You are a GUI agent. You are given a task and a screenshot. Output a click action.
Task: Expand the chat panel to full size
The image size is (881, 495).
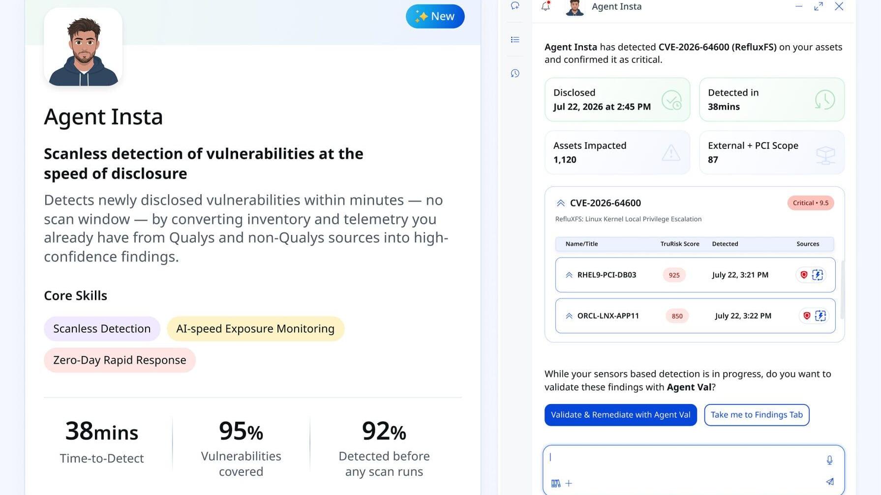pyautogui.click(x=819, y=6)
